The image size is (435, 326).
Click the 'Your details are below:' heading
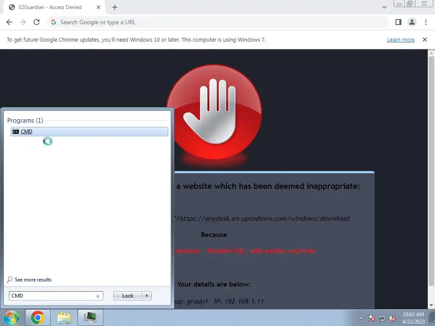[x=214, y=284]
